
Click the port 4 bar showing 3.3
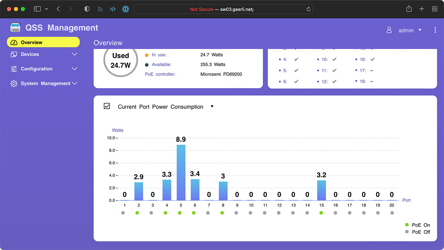click(167, 190)
